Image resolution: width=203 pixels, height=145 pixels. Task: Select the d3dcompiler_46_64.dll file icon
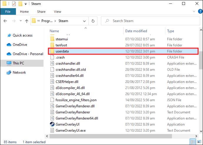click(52, 94)
